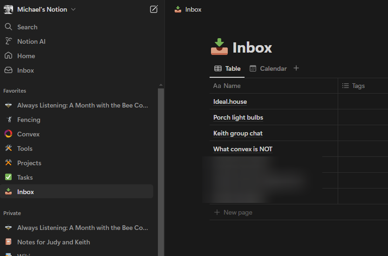
Task: Collapse the Private section header
Action: click(x=12, y=213)
